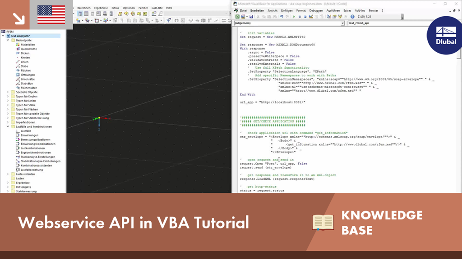
Task: Click the Redo icon in VBA toolbar
Action: click(287, 17)
